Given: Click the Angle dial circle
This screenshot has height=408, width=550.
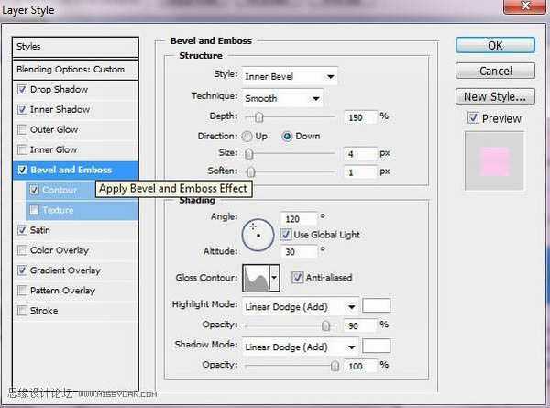Looking at the screenshot, I should [x=258, y=235].
